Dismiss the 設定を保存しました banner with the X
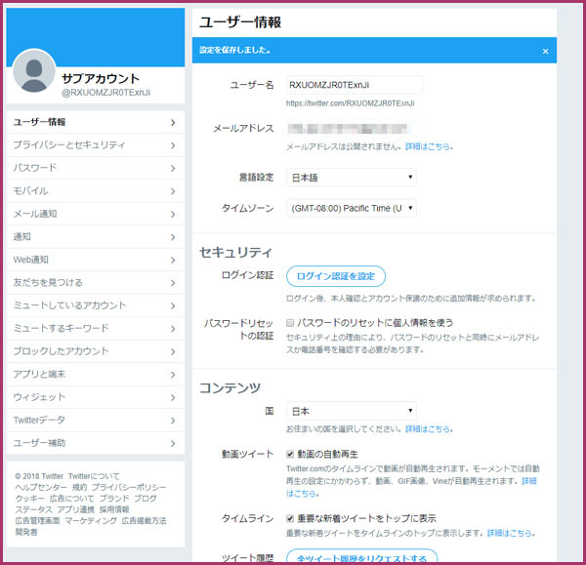 coord(545,51)
